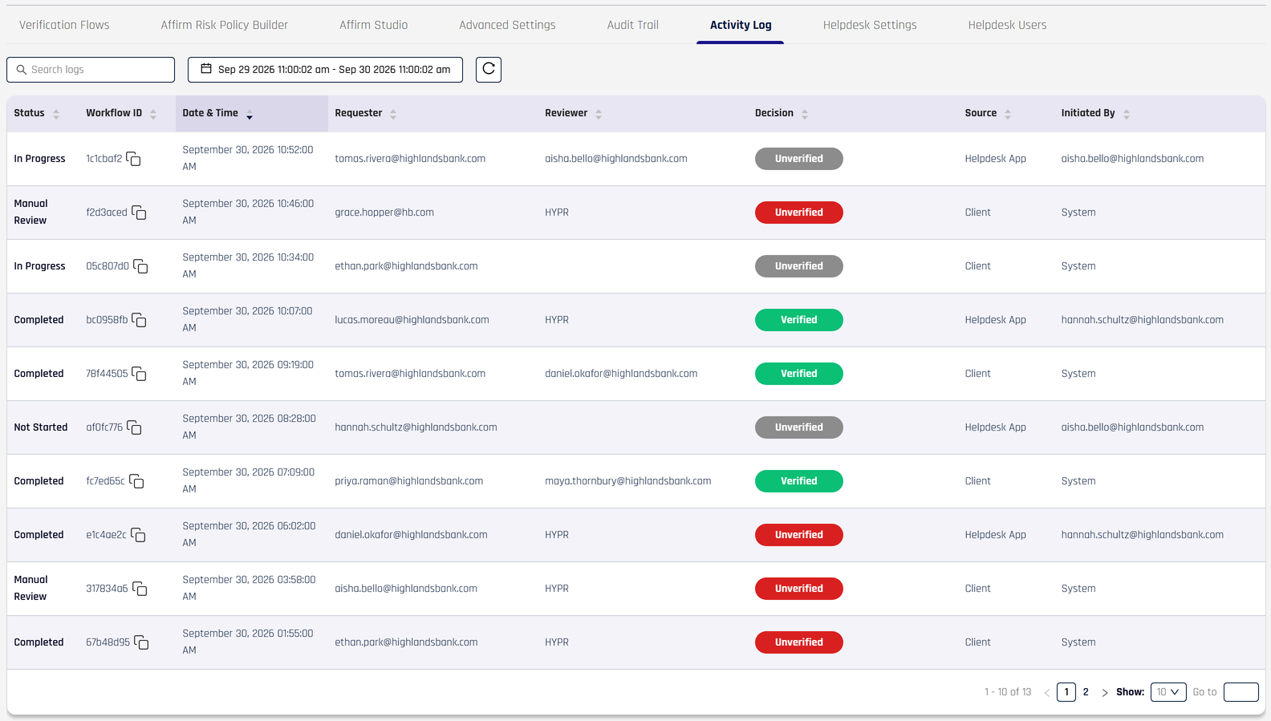Screen dimensions: 1271x721
Task: Sort table by Status column
Action: click(x=56, y=114)
